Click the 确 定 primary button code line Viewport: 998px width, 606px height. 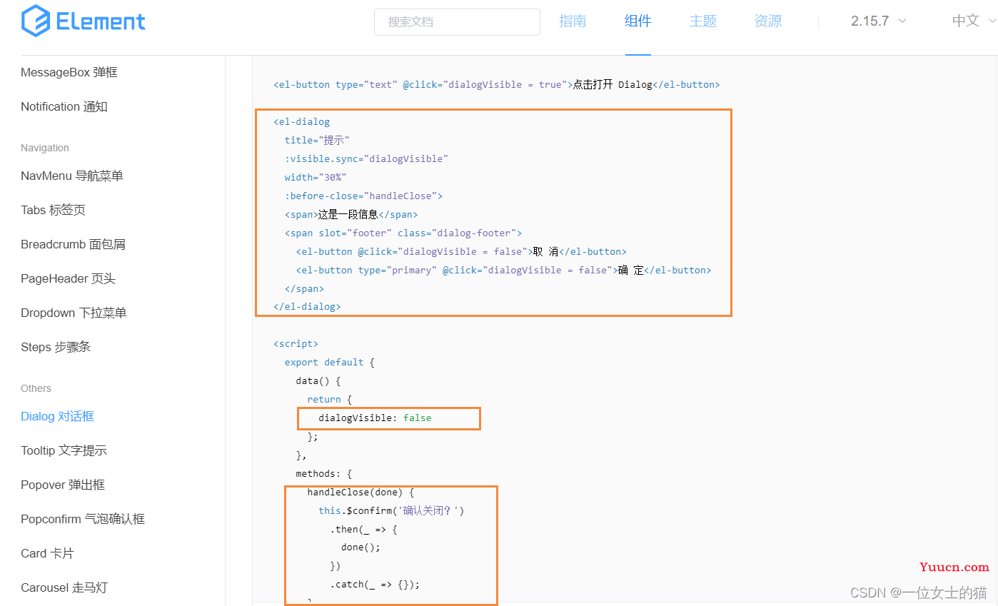point(504,270)
